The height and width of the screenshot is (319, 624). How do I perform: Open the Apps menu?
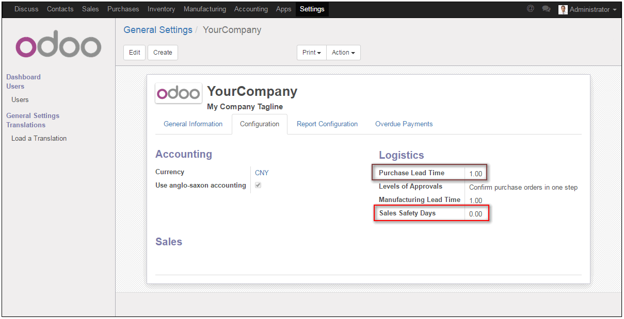tap(284, 9)
